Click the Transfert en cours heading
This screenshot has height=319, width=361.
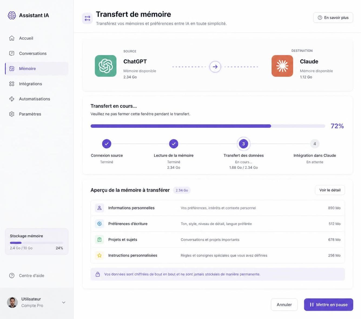tap(114, 106)
